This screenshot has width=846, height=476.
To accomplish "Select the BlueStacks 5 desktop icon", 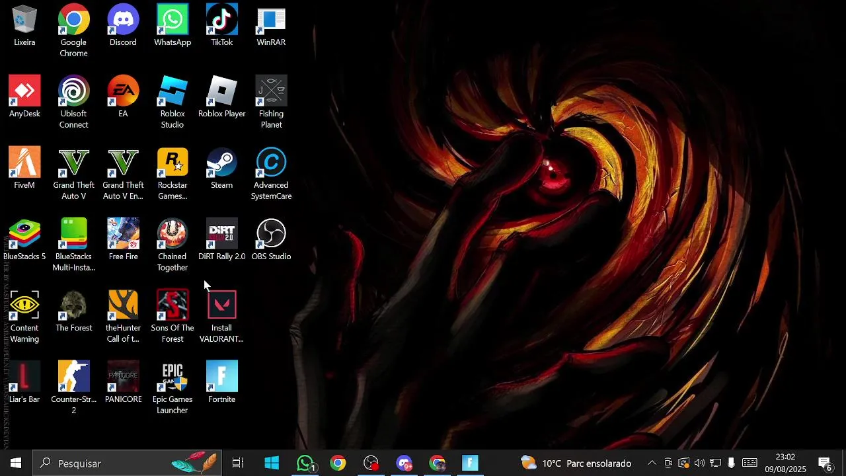I will 24,240.
